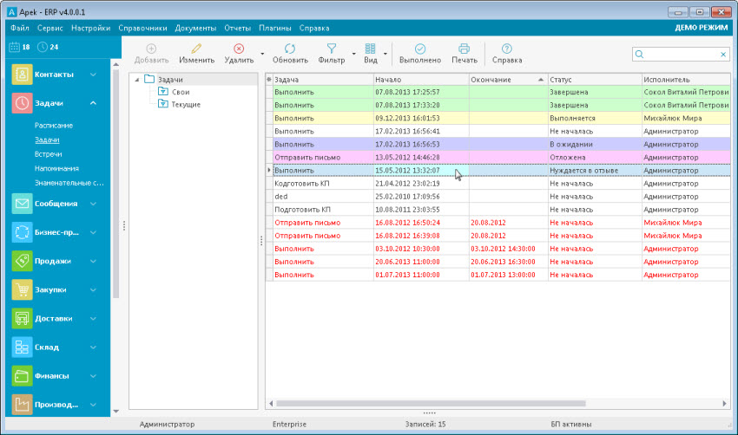This screenshot has height=435, width=738.
Task: Collapse the Задачи sidebar section
Action: click(93, 103)
